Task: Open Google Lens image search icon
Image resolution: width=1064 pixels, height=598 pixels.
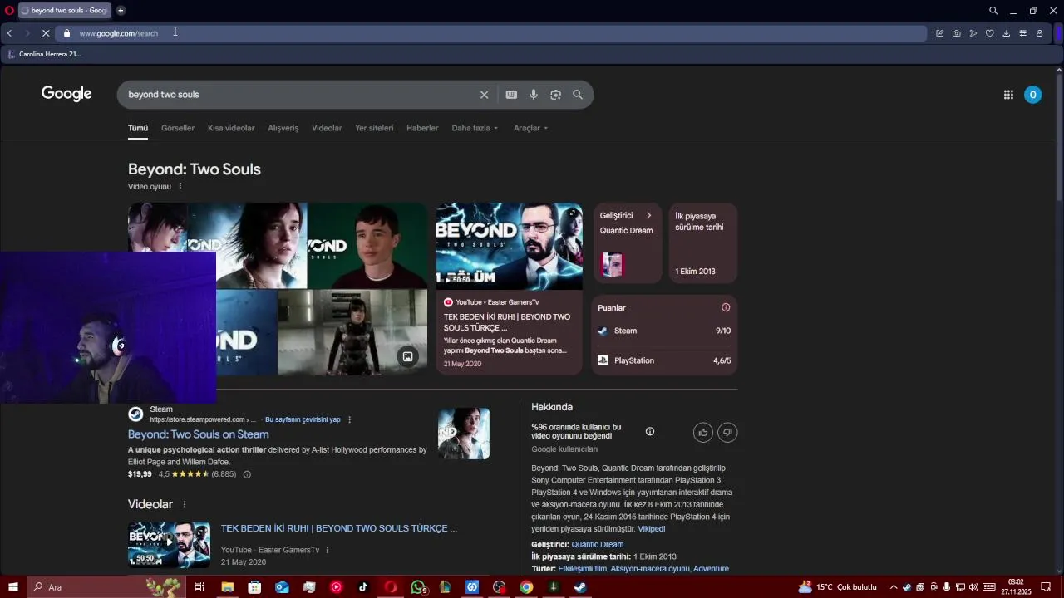Action: (x=555, y=95)
